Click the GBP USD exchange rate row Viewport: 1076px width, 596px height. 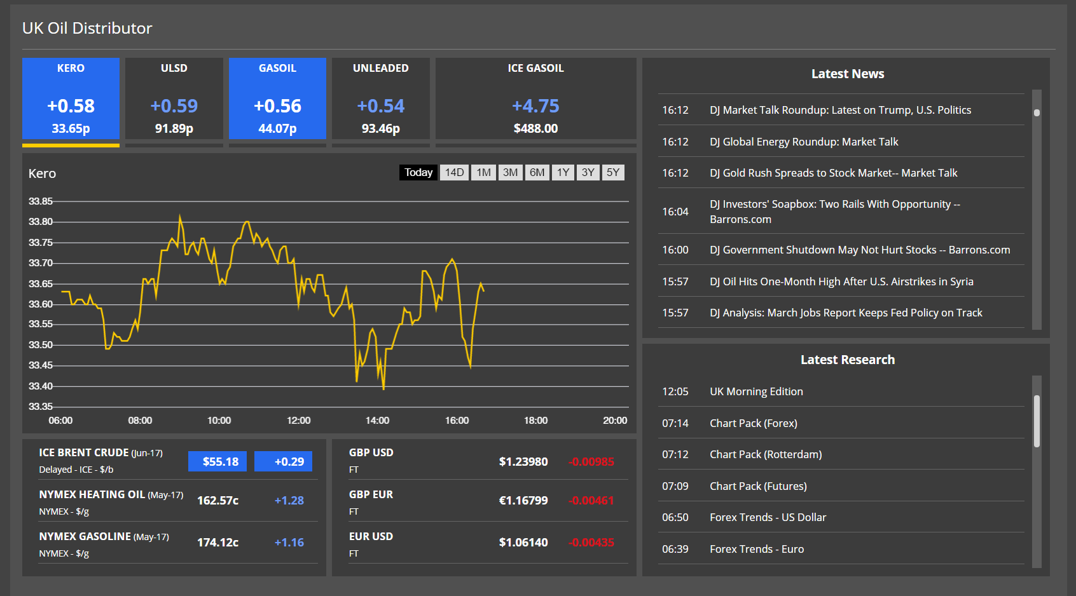point(481,461)
